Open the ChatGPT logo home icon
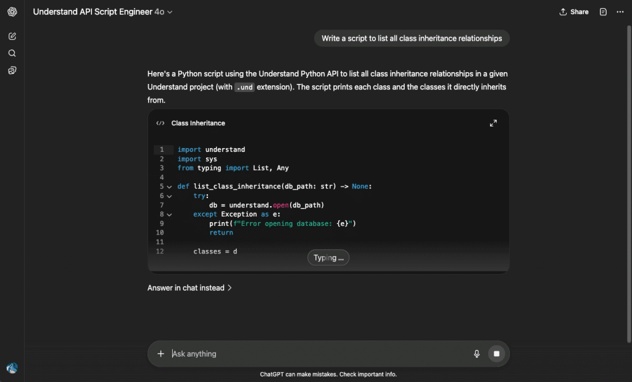Viewport: 632px width, 382px height. [x=12, y=12]
